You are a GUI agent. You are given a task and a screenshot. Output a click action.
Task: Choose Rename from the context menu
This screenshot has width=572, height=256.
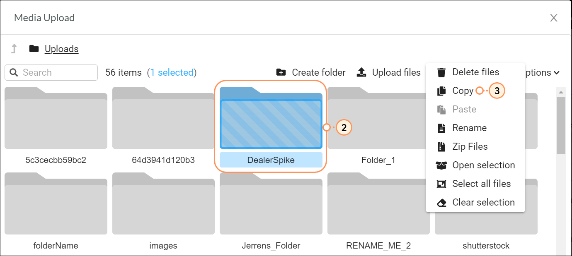pos(469,128)
